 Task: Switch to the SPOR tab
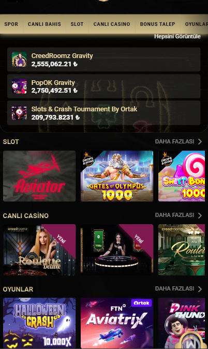tap(11, 24)
